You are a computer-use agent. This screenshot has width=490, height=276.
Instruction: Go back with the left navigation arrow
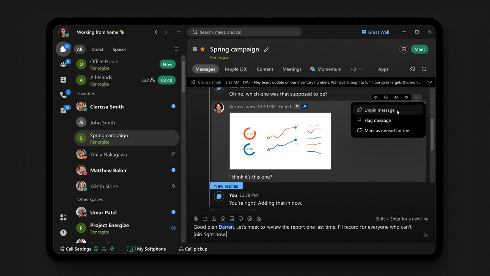tap(156, 32)
